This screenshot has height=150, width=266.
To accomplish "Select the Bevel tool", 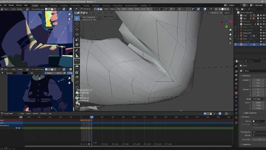I will pos(77,77).
